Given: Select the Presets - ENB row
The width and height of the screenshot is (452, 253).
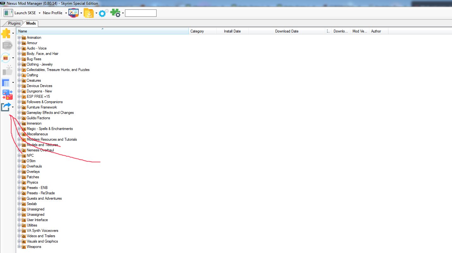Looking at the screenshot, I should 37,188.
